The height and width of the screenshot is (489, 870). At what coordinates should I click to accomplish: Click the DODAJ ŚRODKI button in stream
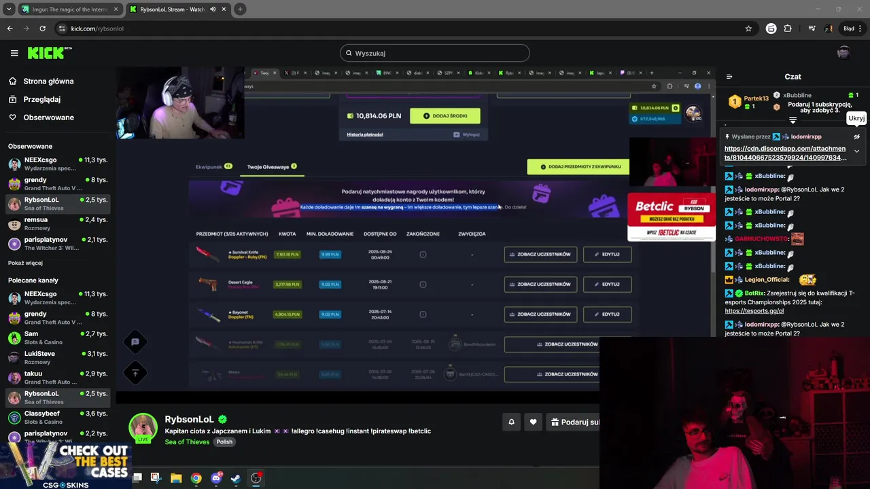click(x=445, y=116)
